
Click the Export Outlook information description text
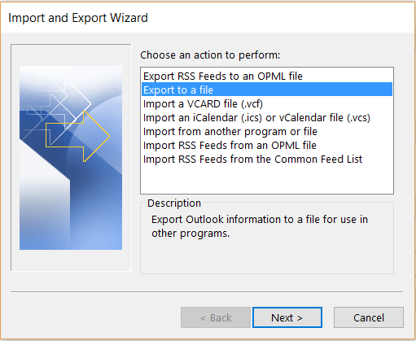tap(260, 226)
